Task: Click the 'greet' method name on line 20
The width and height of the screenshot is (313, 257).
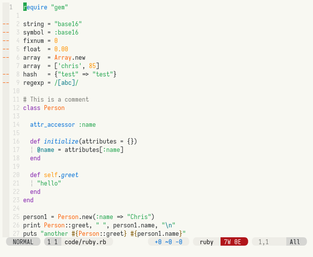Action: pos(70,175)
